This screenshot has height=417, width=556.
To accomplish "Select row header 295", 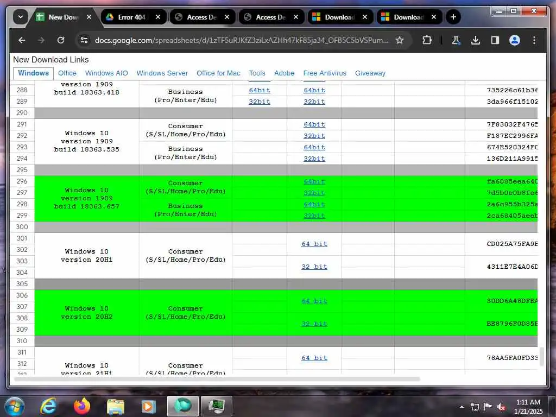I will point(22,170).
